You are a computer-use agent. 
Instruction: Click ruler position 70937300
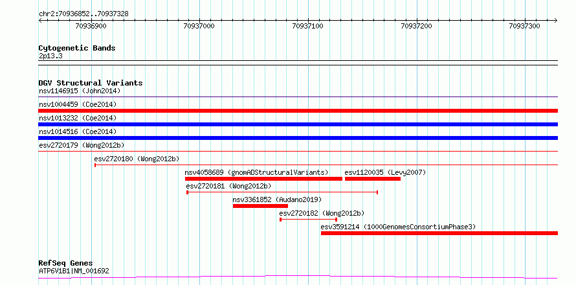pos(525,26)
